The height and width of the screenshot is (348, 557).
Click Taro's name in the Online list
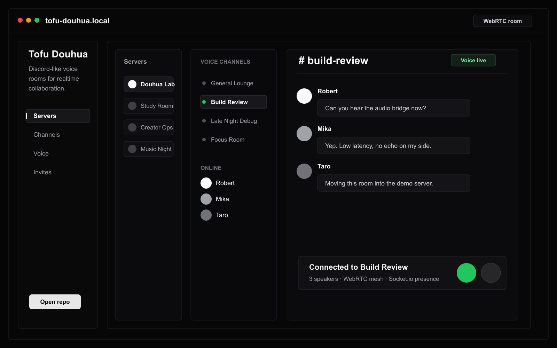[x=222, y=215]
